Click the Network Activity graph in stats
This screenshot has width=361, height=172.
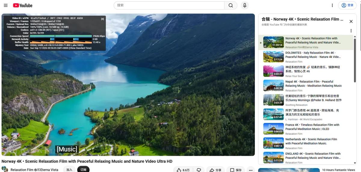point(61,39)
